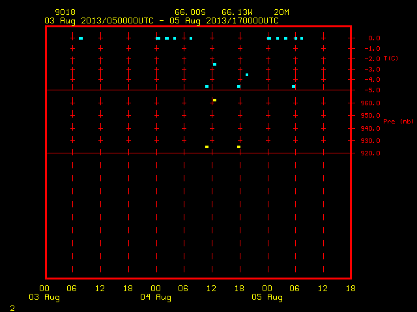Select the 66.00S latitude text

[x=190, y=12]
